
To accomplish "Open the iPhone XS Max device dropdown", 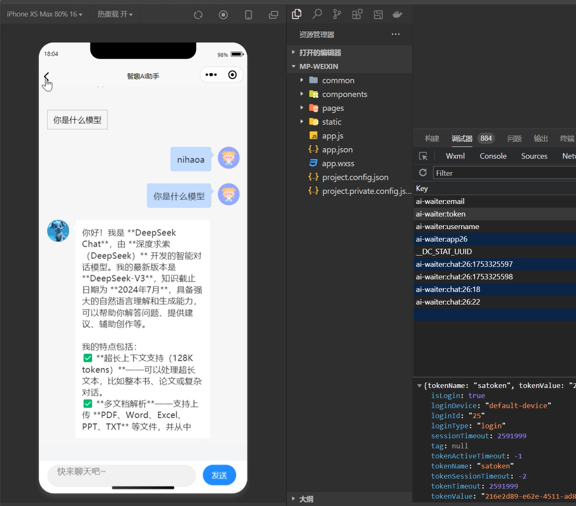I will pyautogui.click(x=44, y=14).
